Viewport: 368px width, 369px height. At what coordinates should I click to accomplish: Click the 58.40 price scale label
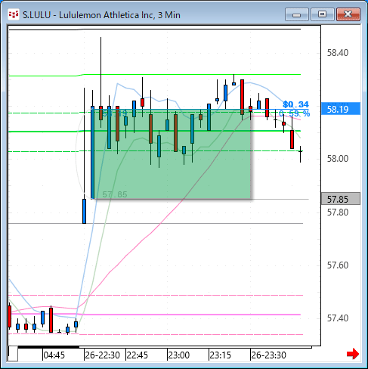(x=338, y=53)
